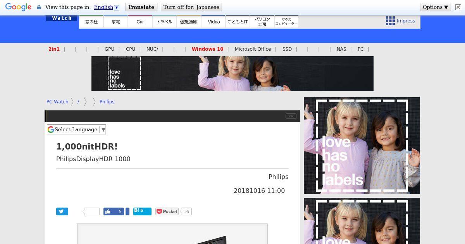The image size is (465, 244).
Task: Click the Google logo in the translate bar
Action: (18, 7)
